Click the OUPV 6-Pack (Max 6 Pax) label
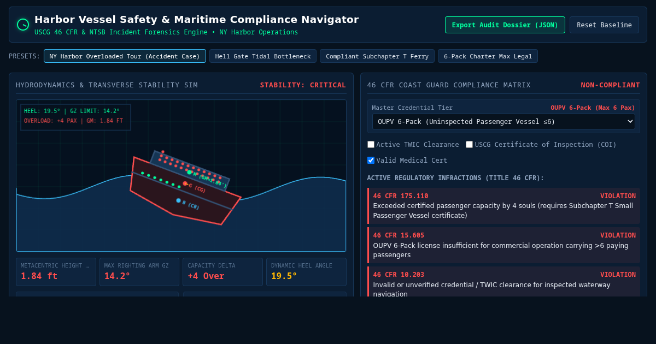The image size is (656, 344). click(x=593, y=108)
